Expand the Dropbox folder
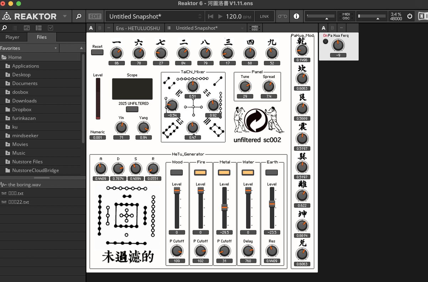The height and width of the screenshot is (282, 428). click(x=7, y=109)
